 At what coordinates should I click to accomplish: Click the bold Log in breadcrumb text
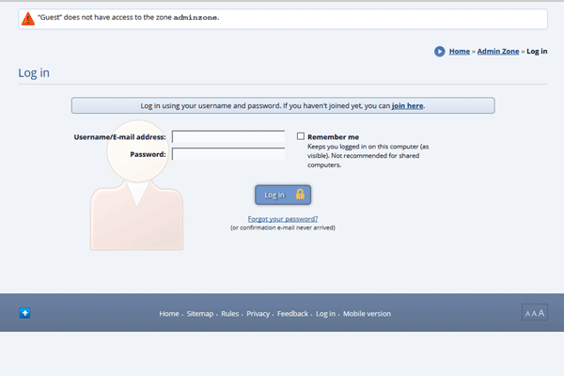[x=537, y=52]
